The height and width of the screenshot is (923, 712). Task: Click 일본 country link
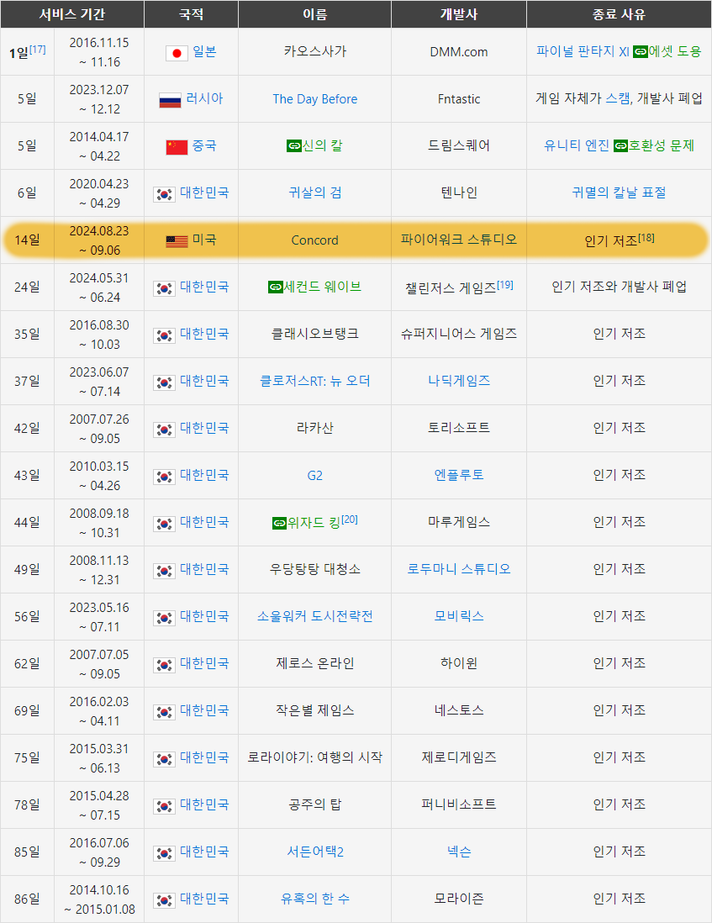tap(204, 52)
